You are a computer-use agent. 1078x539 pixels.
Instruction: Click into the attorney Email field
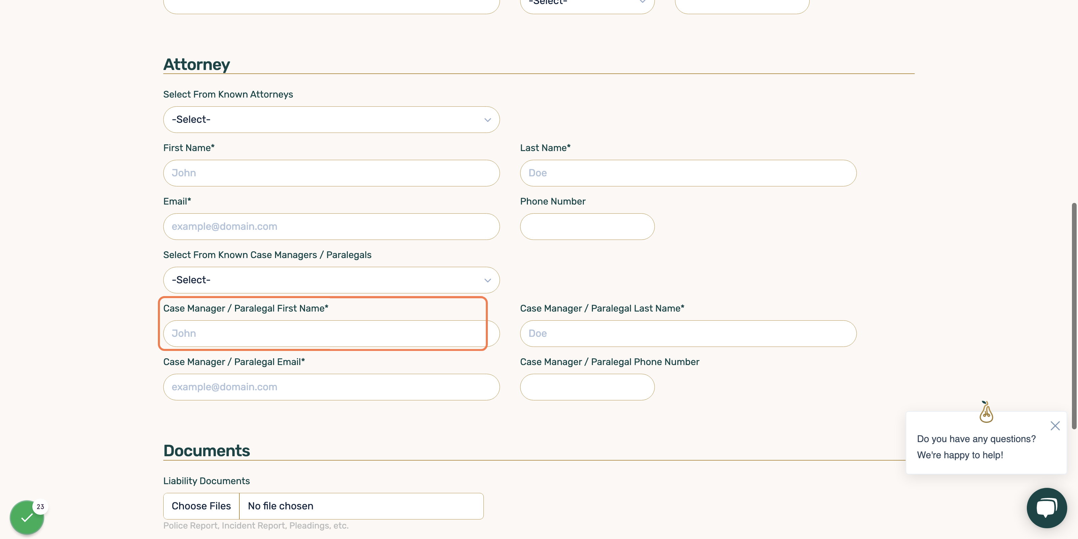331,226
